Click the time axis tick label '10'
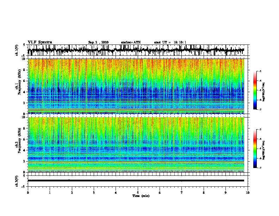 click(x=248, y=193)
